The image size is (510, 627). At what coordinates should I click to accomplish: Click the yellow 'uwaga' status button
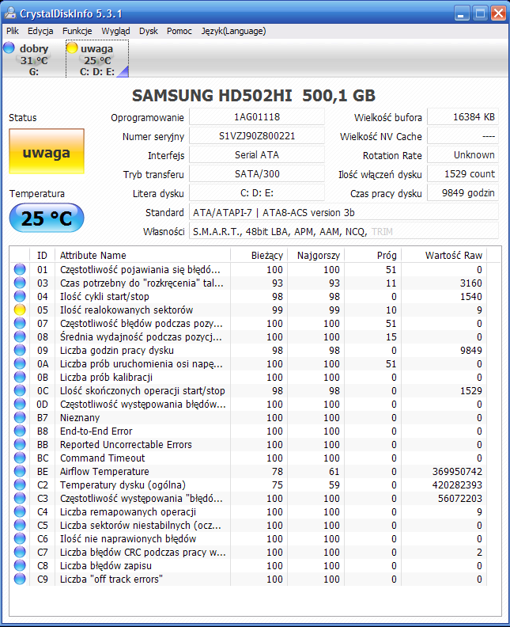click(x=47, y=151)
